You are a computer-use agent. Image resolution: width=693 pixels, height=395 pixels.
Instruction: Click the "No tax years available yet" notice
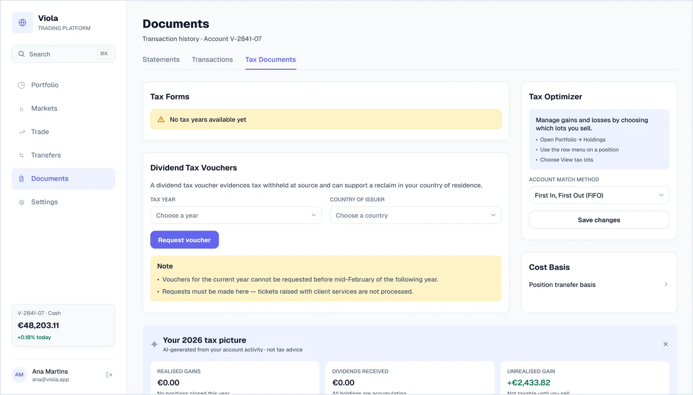pyautogui.click(x=326, y=120)
